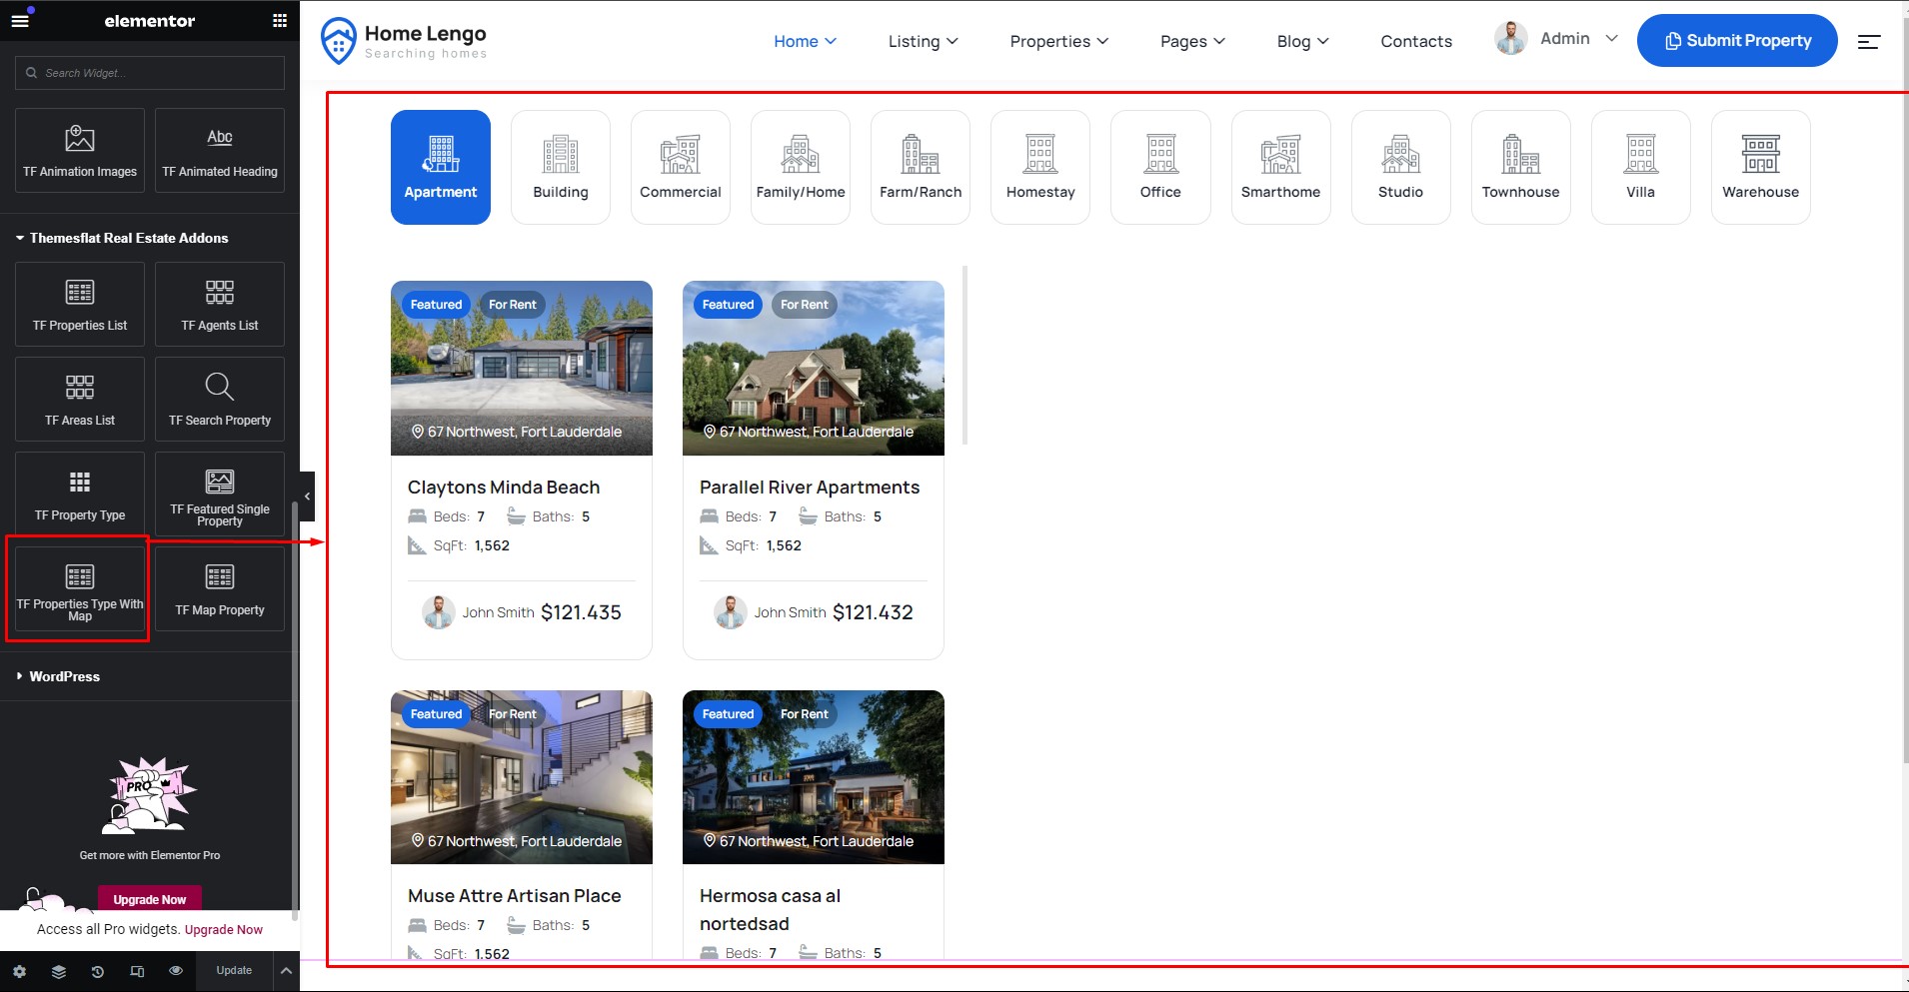Click the Home Lengo logo

pos(403,41)
